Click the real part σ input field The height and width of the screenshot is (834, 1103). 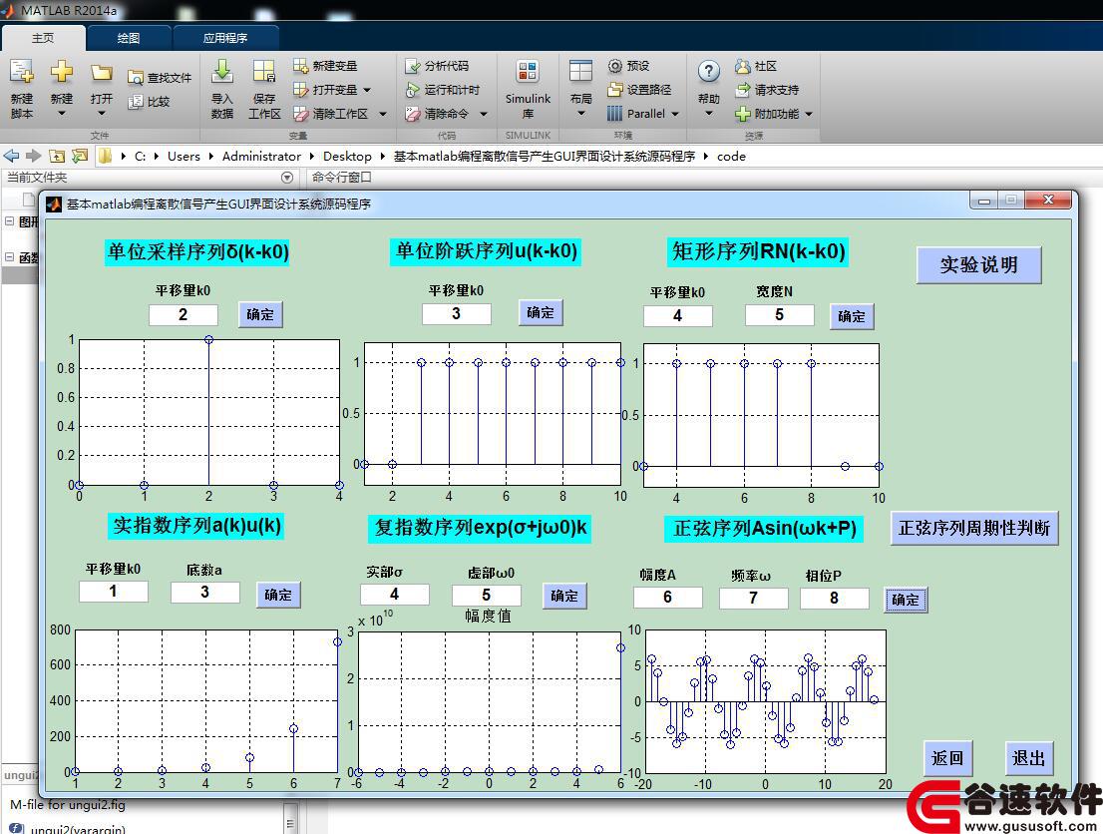click(x=395, y=595)
